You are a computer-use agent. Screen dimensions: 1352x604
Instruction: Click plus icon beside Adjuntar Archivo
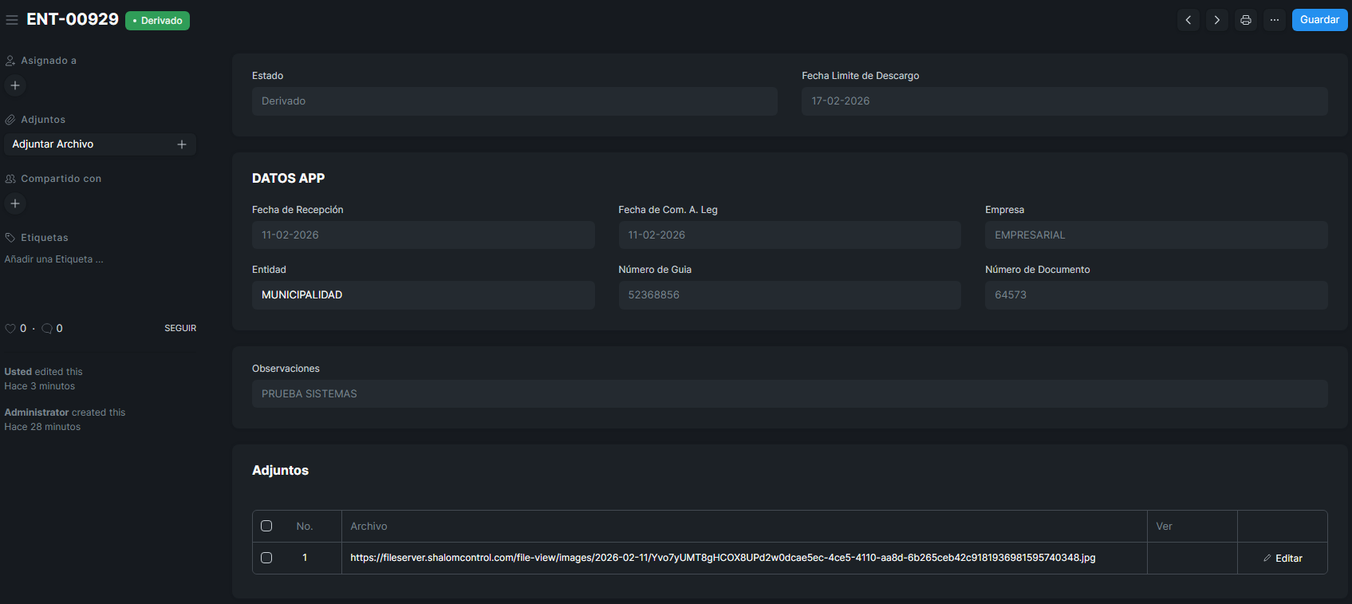[x=182, y=144]
